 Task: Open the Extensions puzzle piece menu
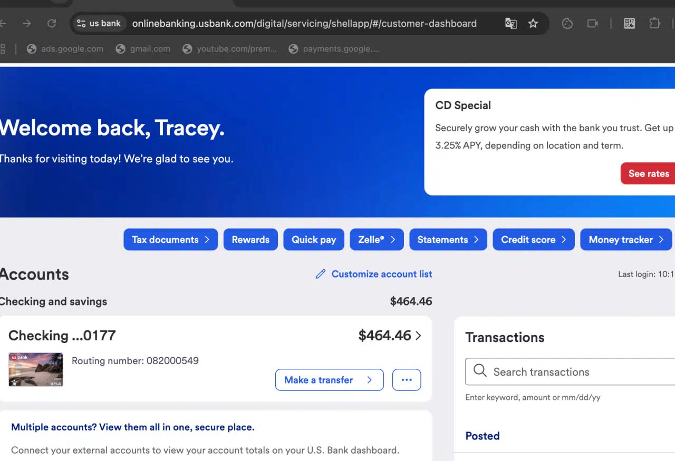pyautogui.click(x=654, y=23)
